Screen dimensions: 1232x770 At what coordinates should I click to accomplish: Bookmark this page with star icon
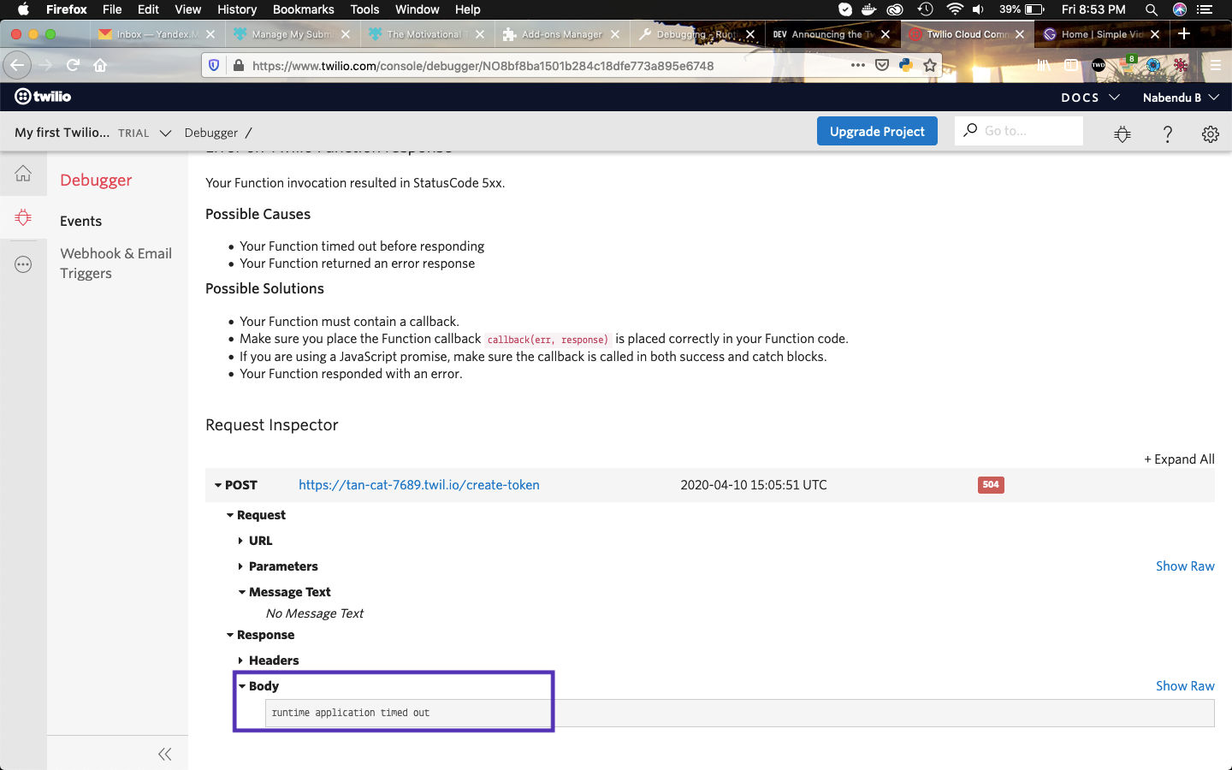click(930, 65)
